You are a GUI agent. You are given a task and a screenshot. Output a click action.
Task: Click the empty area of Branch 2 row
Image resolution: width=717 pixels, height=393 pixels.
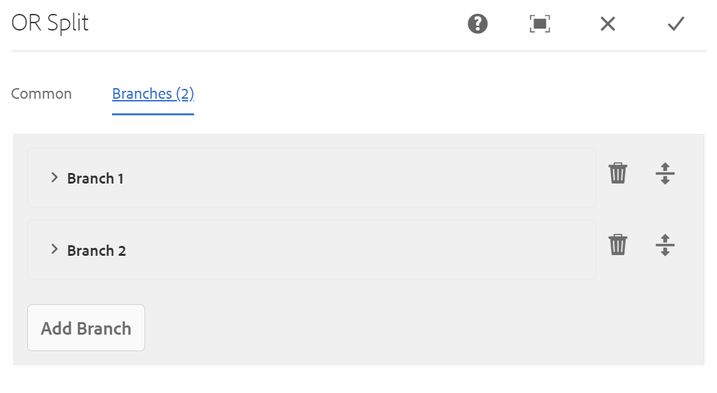click(x=357, y=250)
